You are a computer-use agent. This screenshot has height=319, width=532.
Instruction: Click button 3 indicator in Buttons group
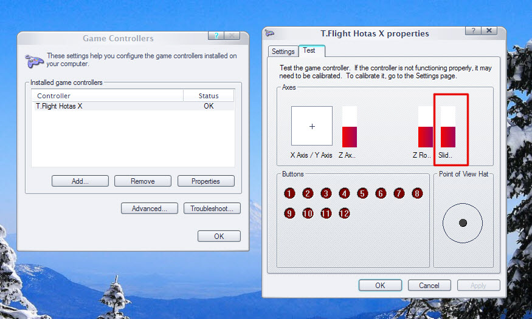[326, 193]
